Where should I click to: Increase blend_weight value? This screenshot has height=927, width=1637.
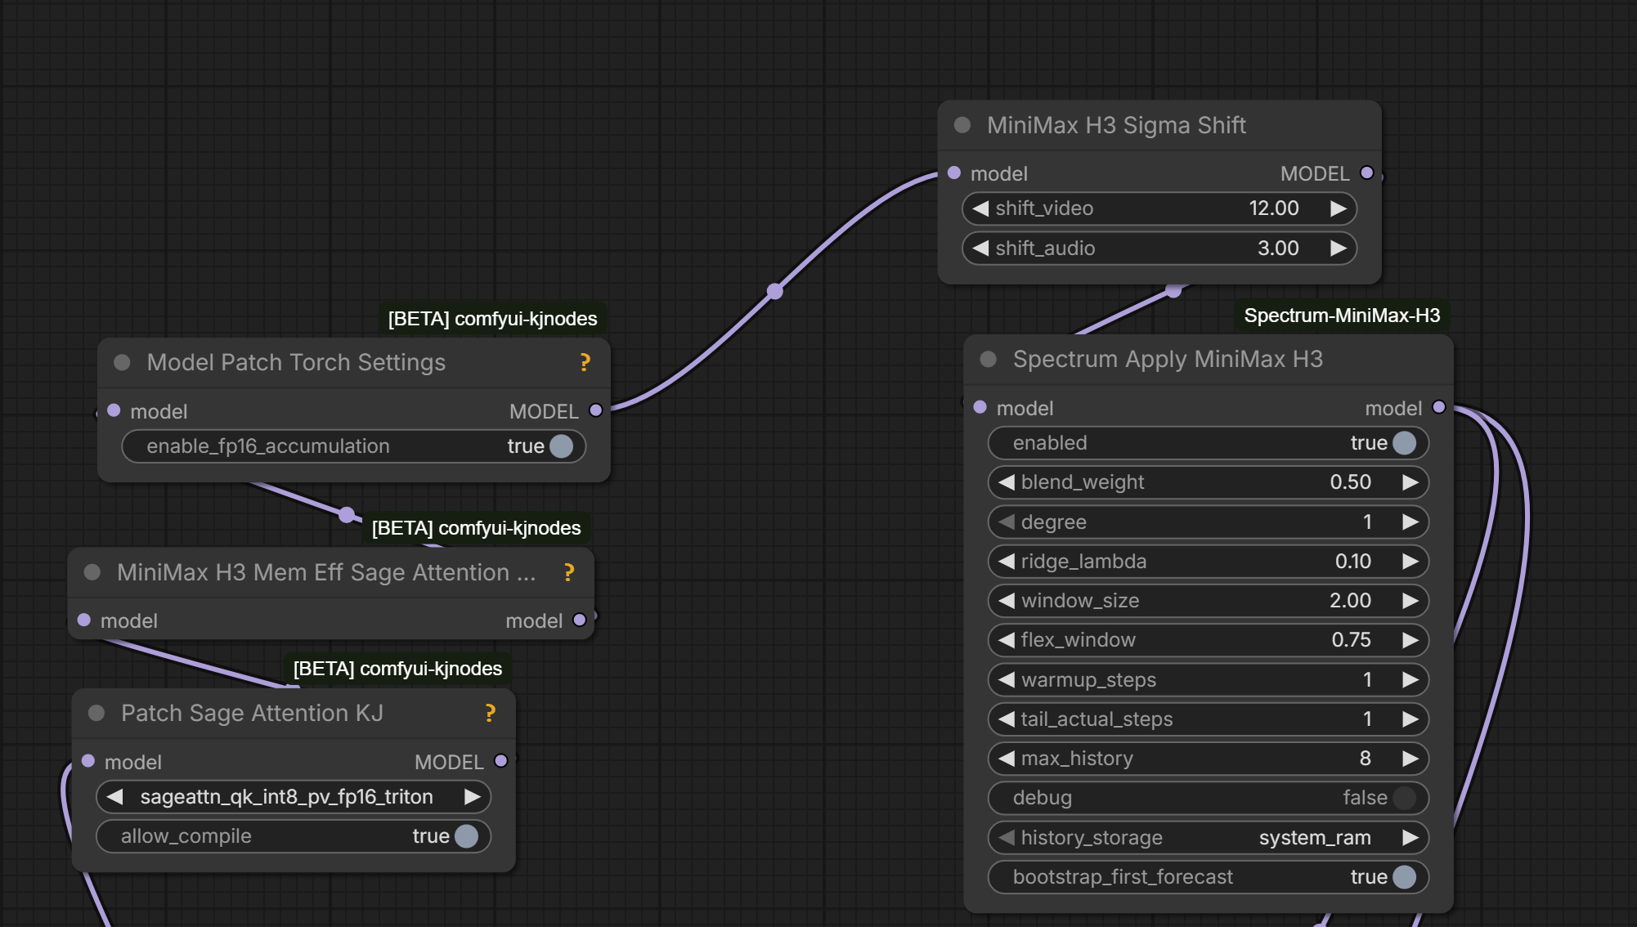coord(1411,482)
